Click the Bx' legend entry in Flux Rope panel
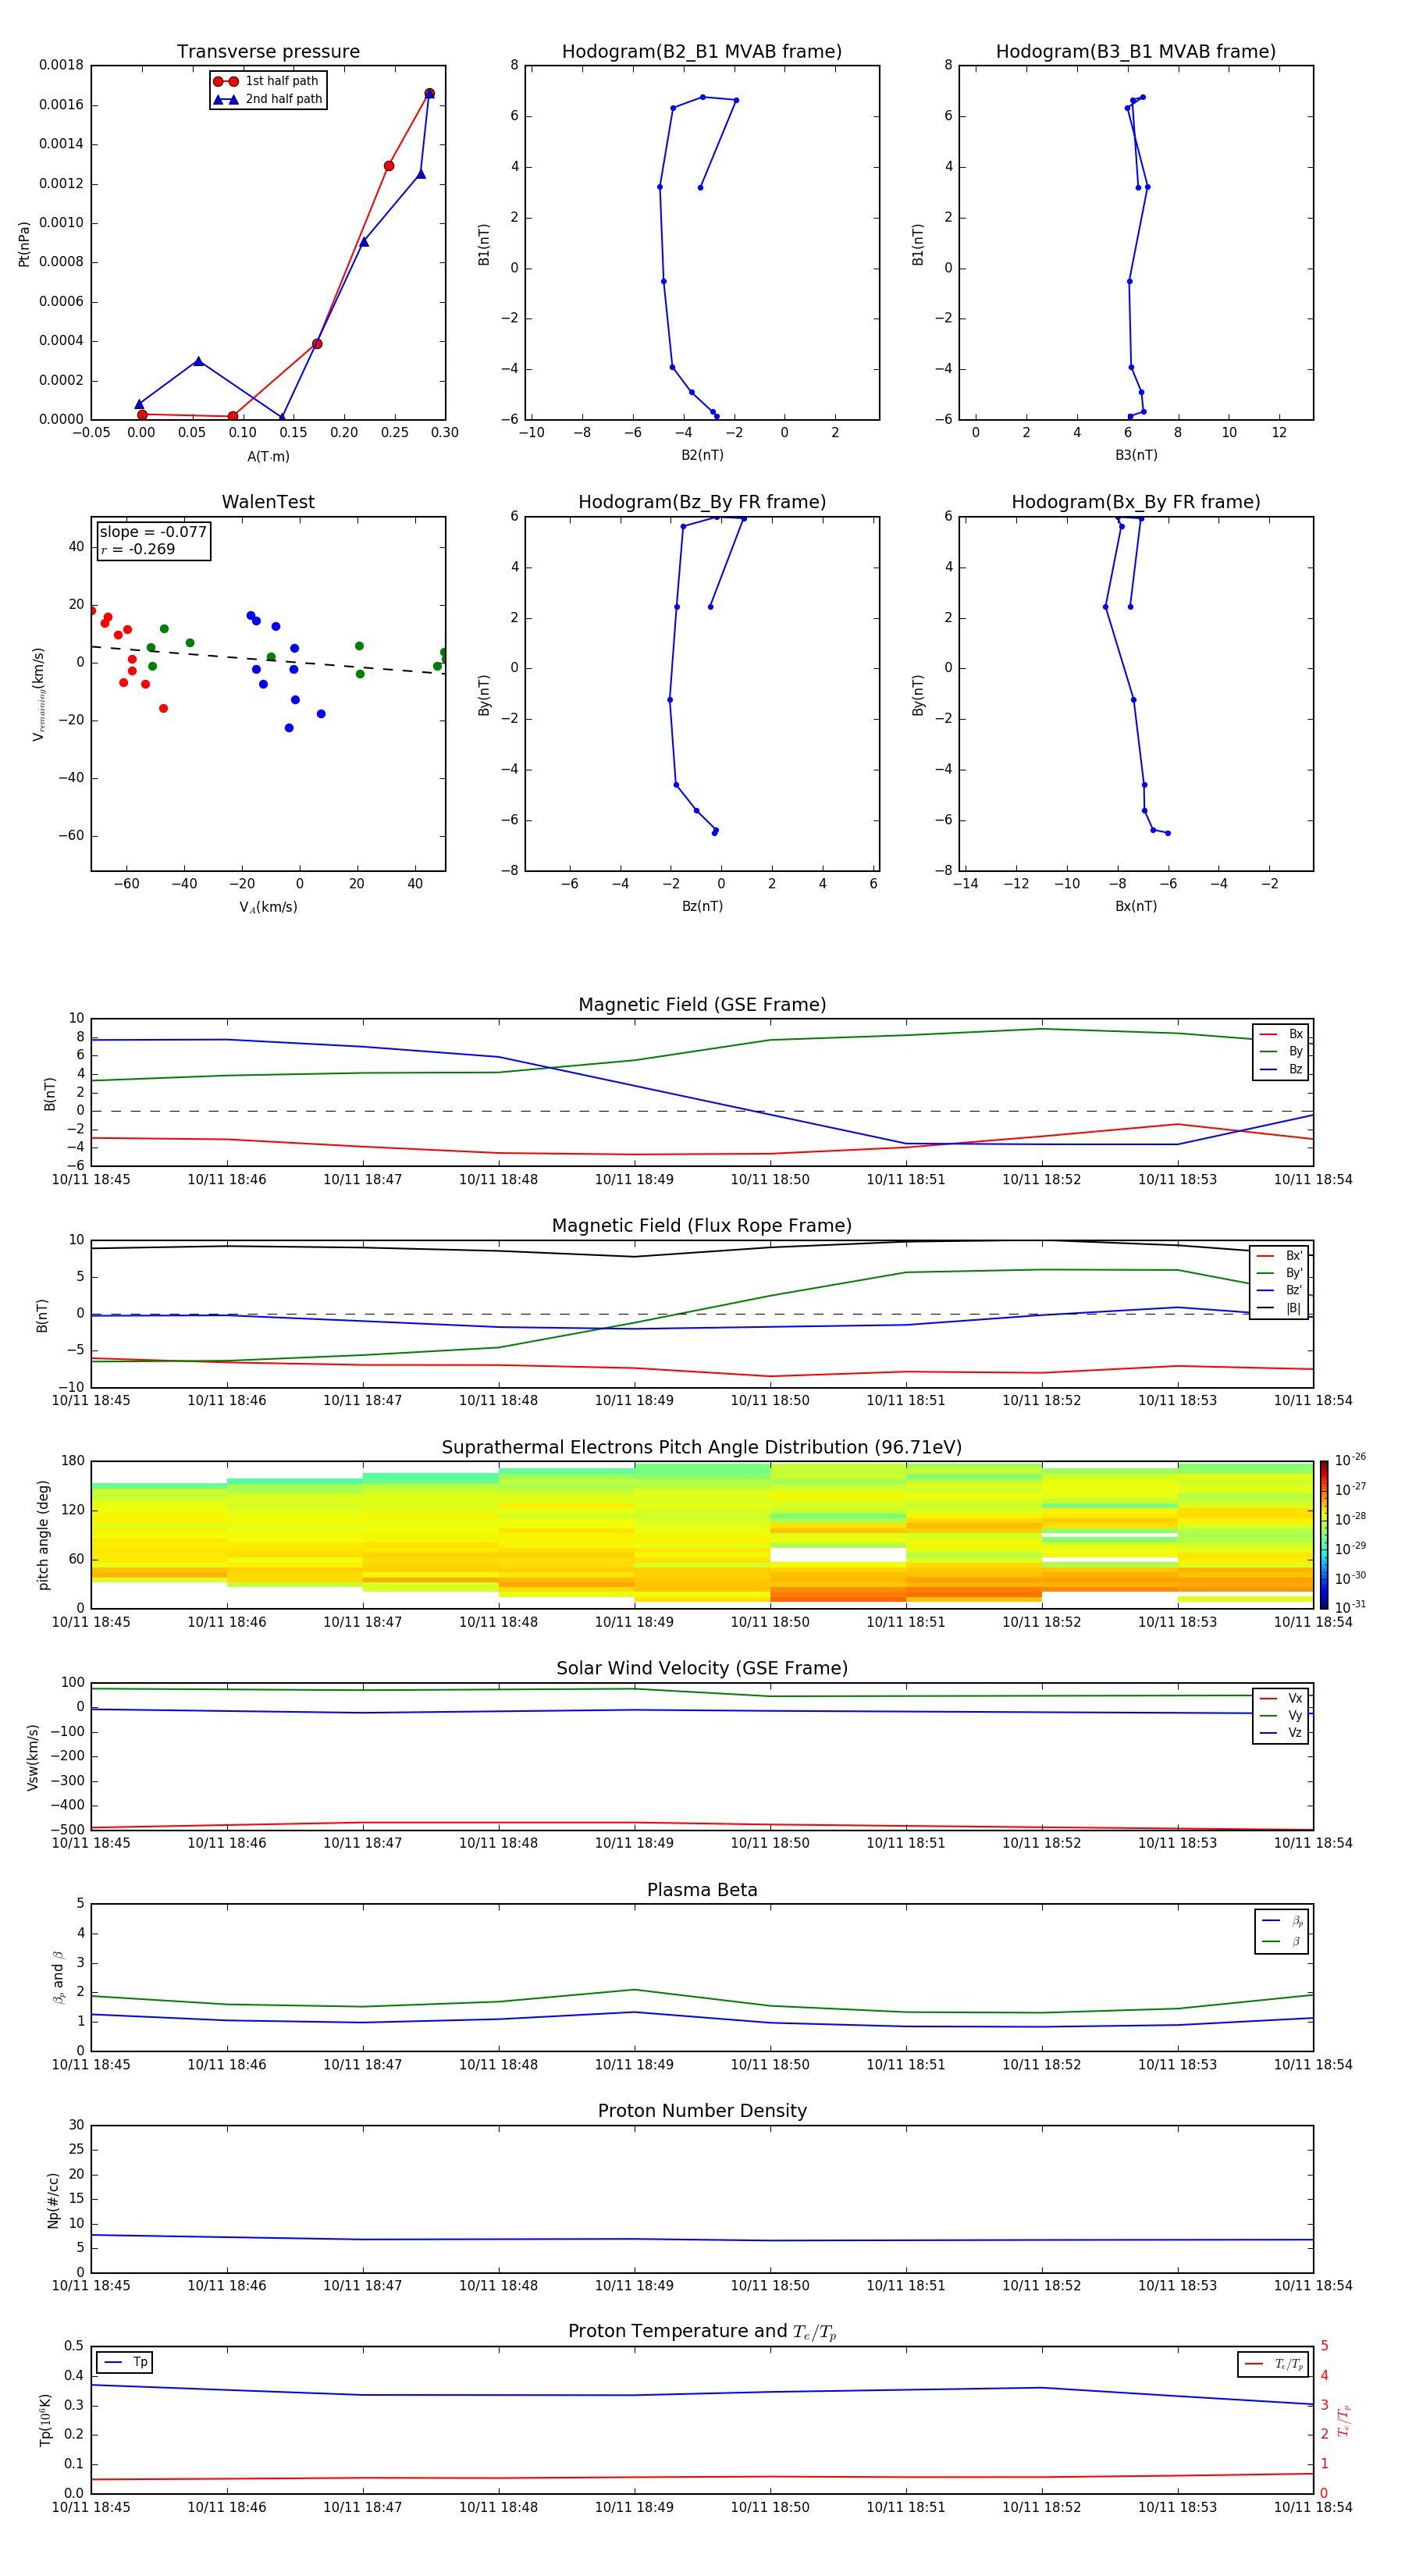The height and width of the screenshot is (2576, 1405). click(x=1279, y=1256)
